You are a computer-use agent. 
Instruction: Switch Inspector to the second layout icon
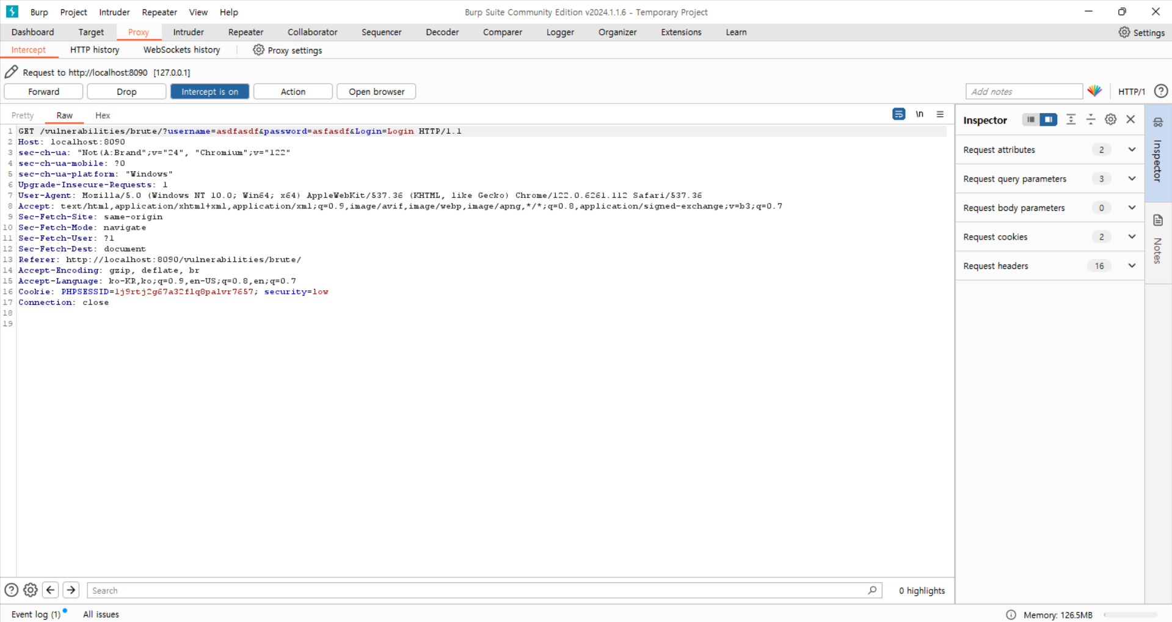coord(1048,120)
